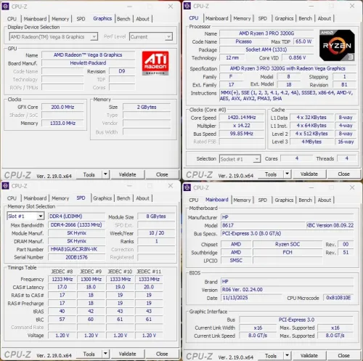Click the Core Speed value 1420.14 MHz
The width and height of the screenshot is (363, 361).
click(x=242, y=118)
